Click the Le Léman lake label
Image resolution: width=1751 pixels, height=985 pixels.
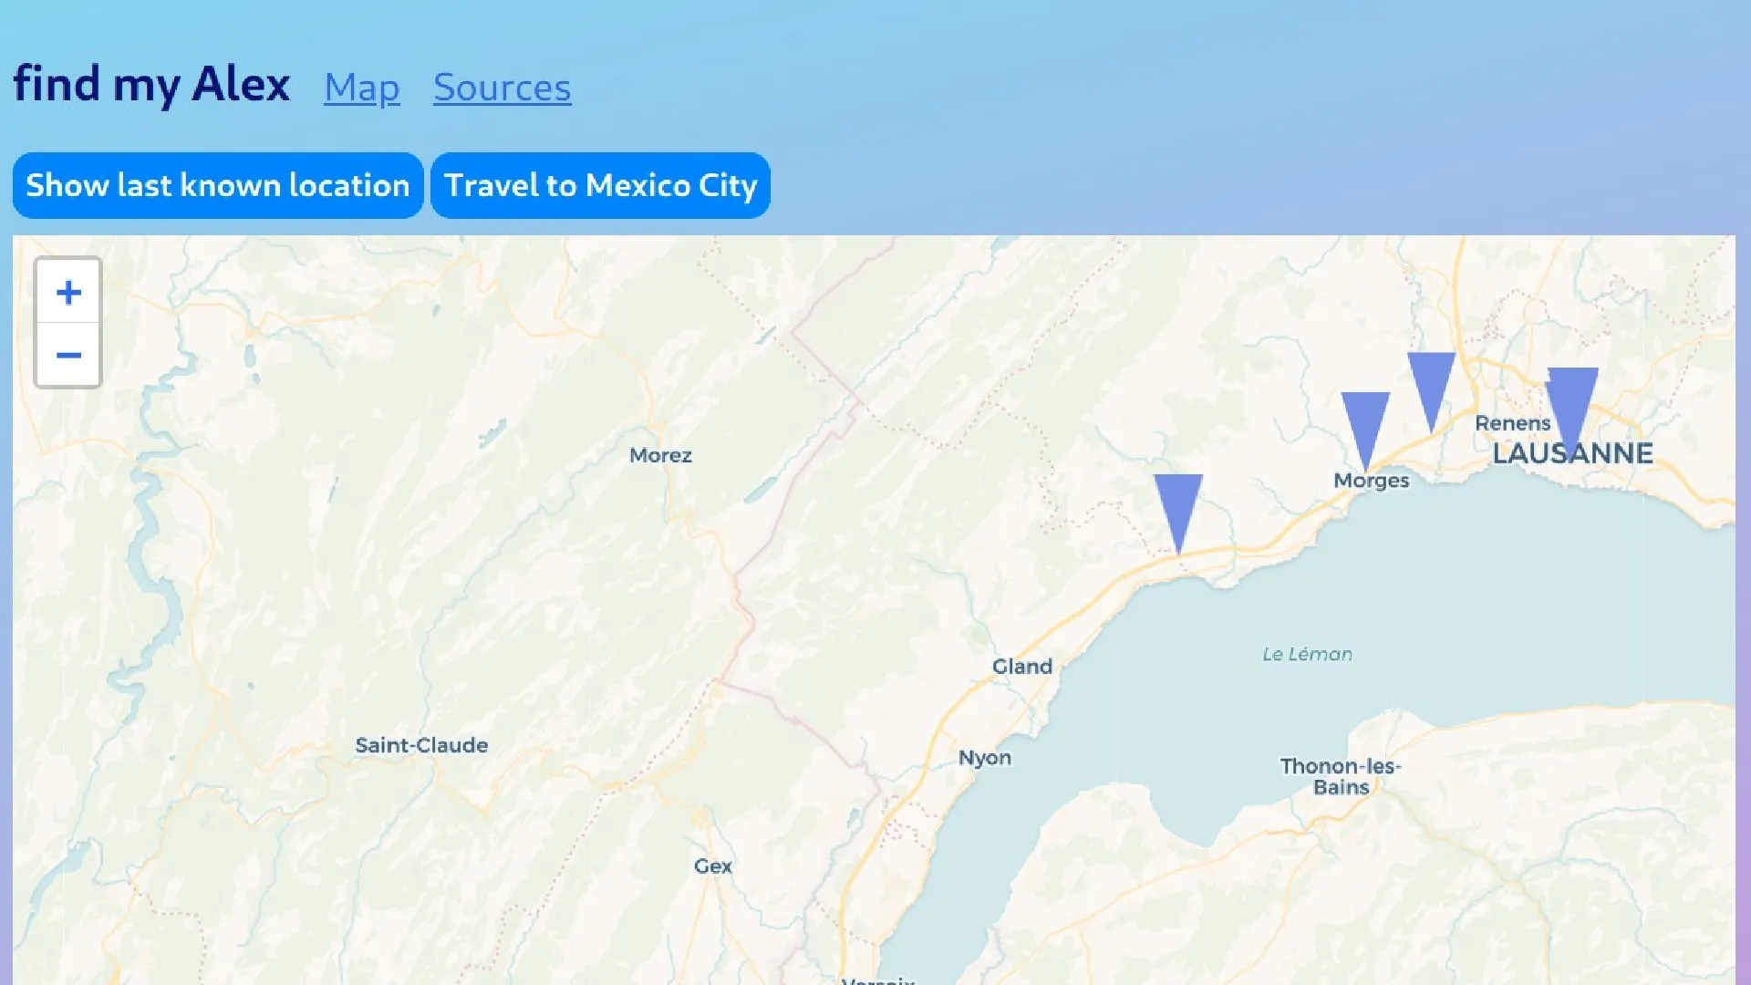pyautogui.click(x=1307, y=654)
